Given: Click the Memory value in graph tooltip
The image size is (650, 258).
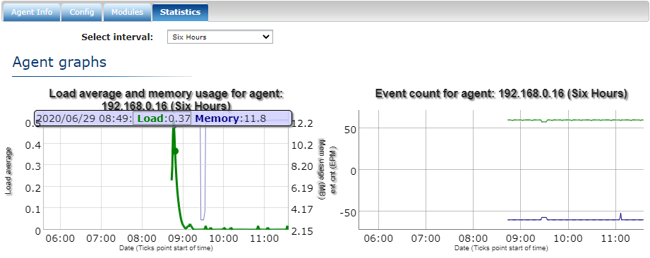Looking at the screenshot, I should (230, 119).
